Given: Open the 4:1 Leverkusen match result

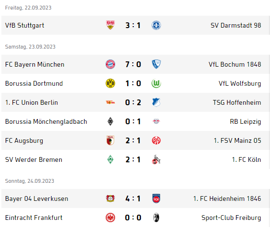Looking at the screenshot, I should 133,198.
